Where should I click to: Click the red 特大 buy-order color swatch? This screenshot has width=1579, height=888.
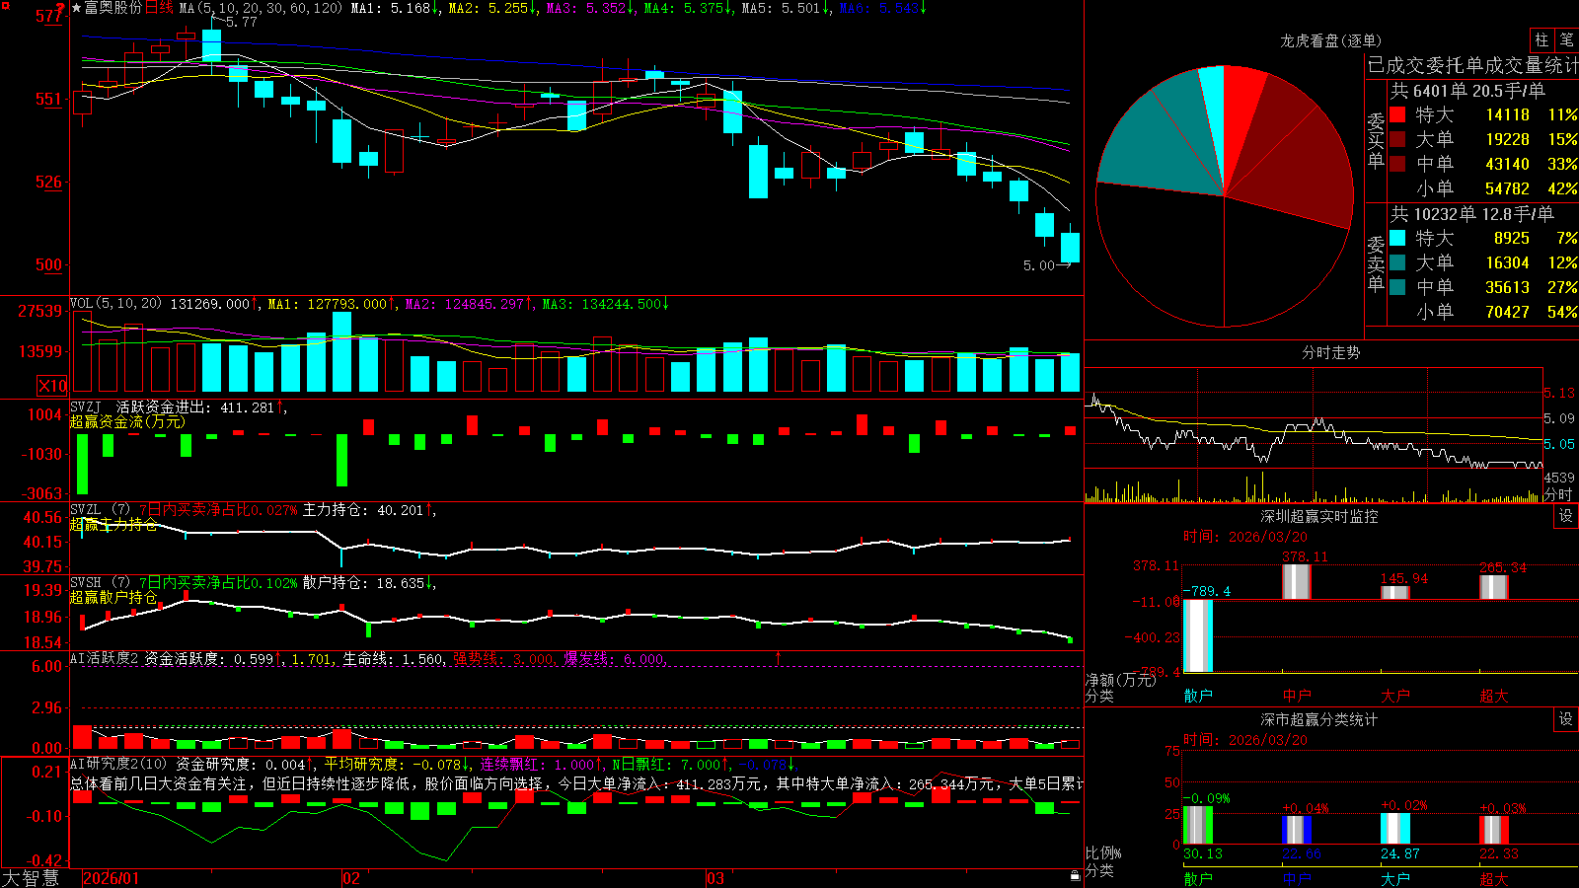tap(1397, 114)
